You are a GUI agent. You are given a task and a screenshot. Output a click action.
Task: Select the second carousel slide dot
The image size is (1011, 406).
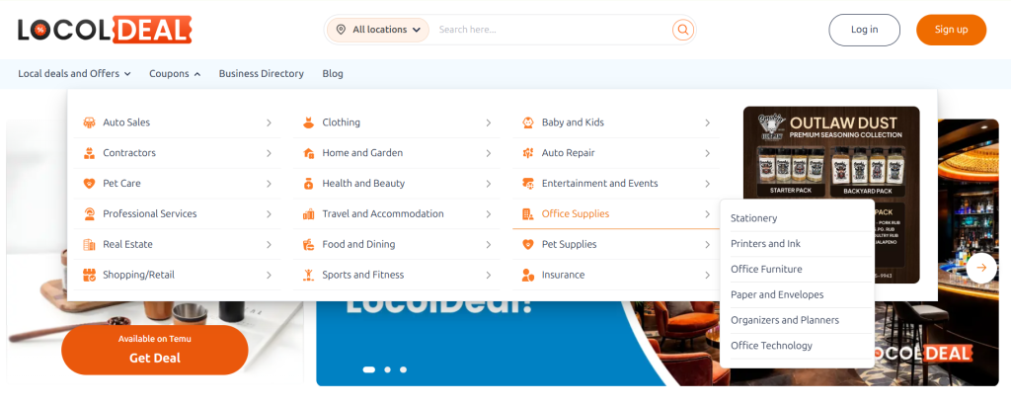coord(387,369)
